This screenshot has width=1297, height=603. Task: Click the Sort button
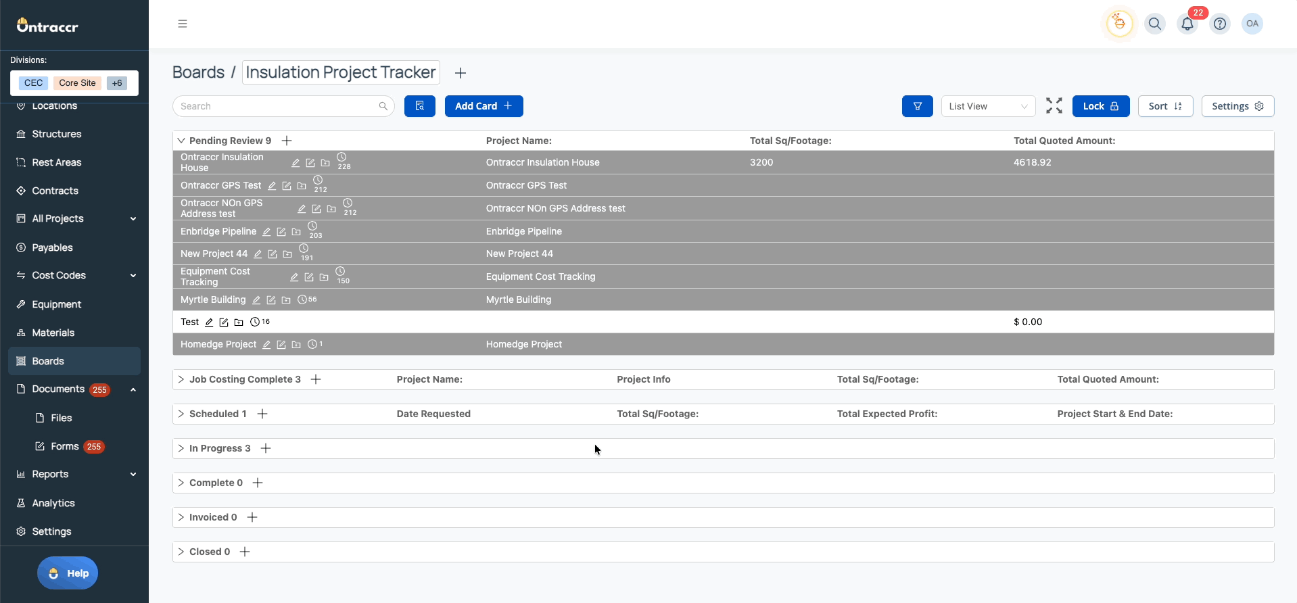(x=1166, y=106)
